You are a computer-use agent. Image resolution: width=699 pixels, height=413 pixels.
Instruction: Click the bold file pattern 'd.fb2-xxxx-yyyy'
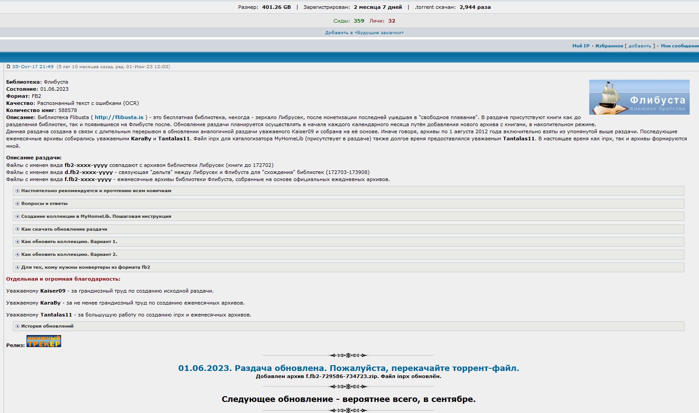(x=89, y=172)
